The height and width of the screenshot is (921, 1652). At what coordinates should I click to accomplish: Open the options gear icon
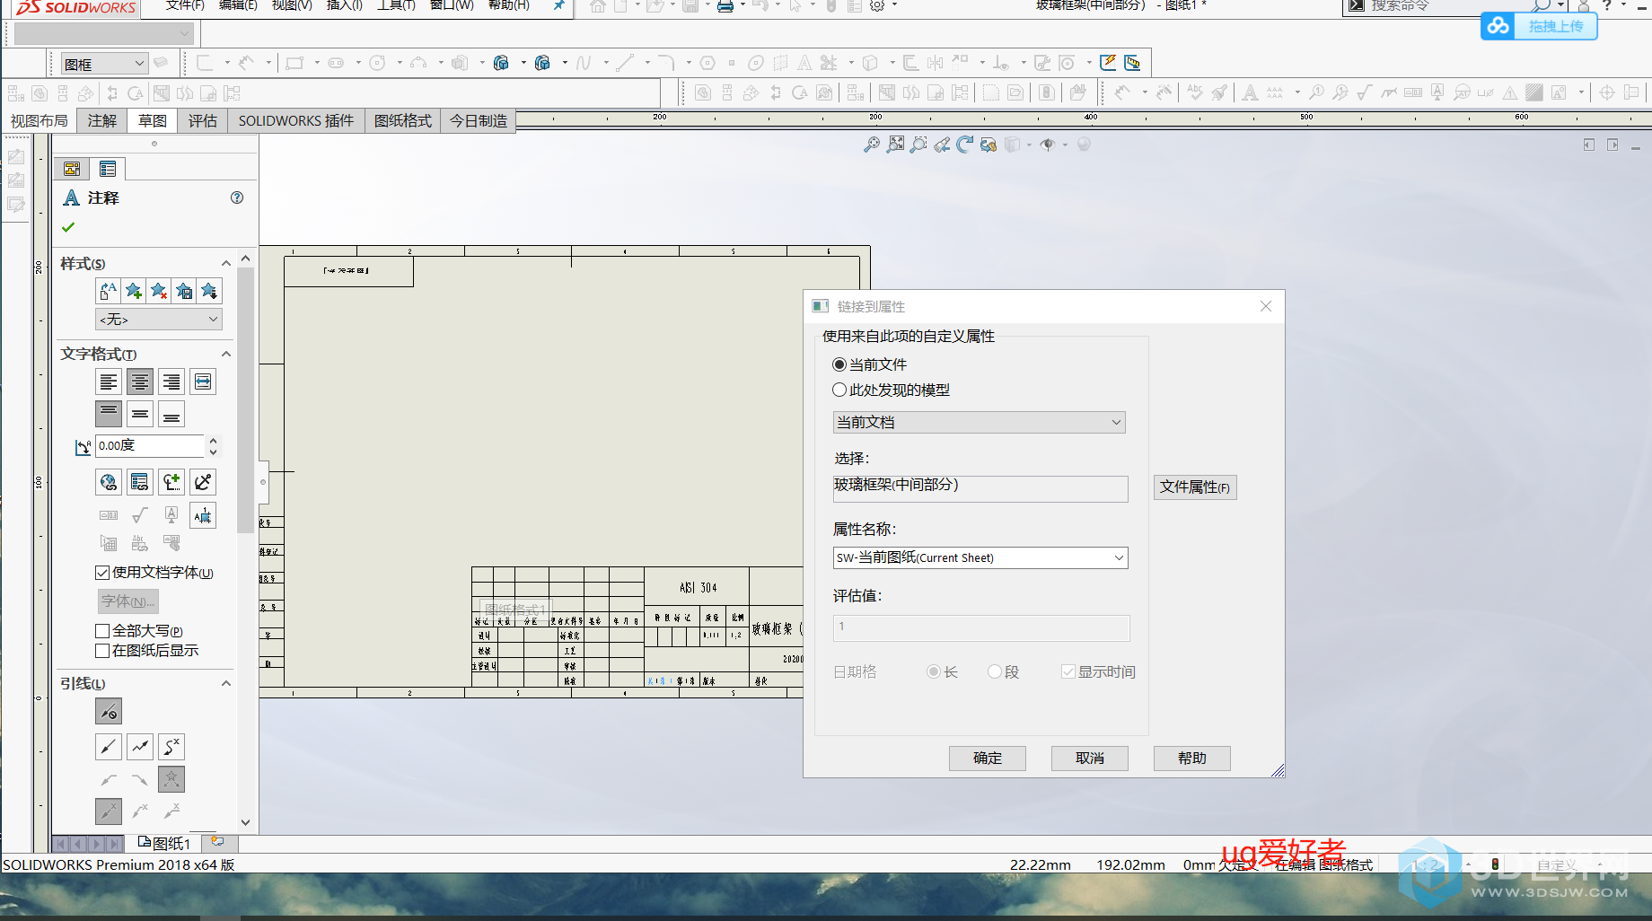pyautogui.click(x=877, y=5)
